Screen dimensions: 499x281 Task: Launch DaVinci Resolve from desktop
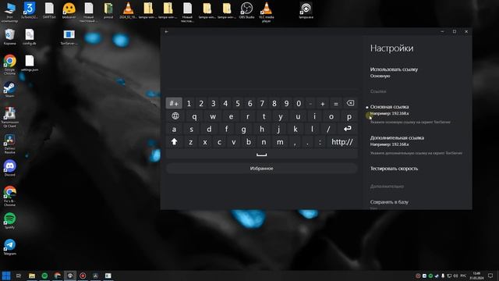click(x=9, y=144)
